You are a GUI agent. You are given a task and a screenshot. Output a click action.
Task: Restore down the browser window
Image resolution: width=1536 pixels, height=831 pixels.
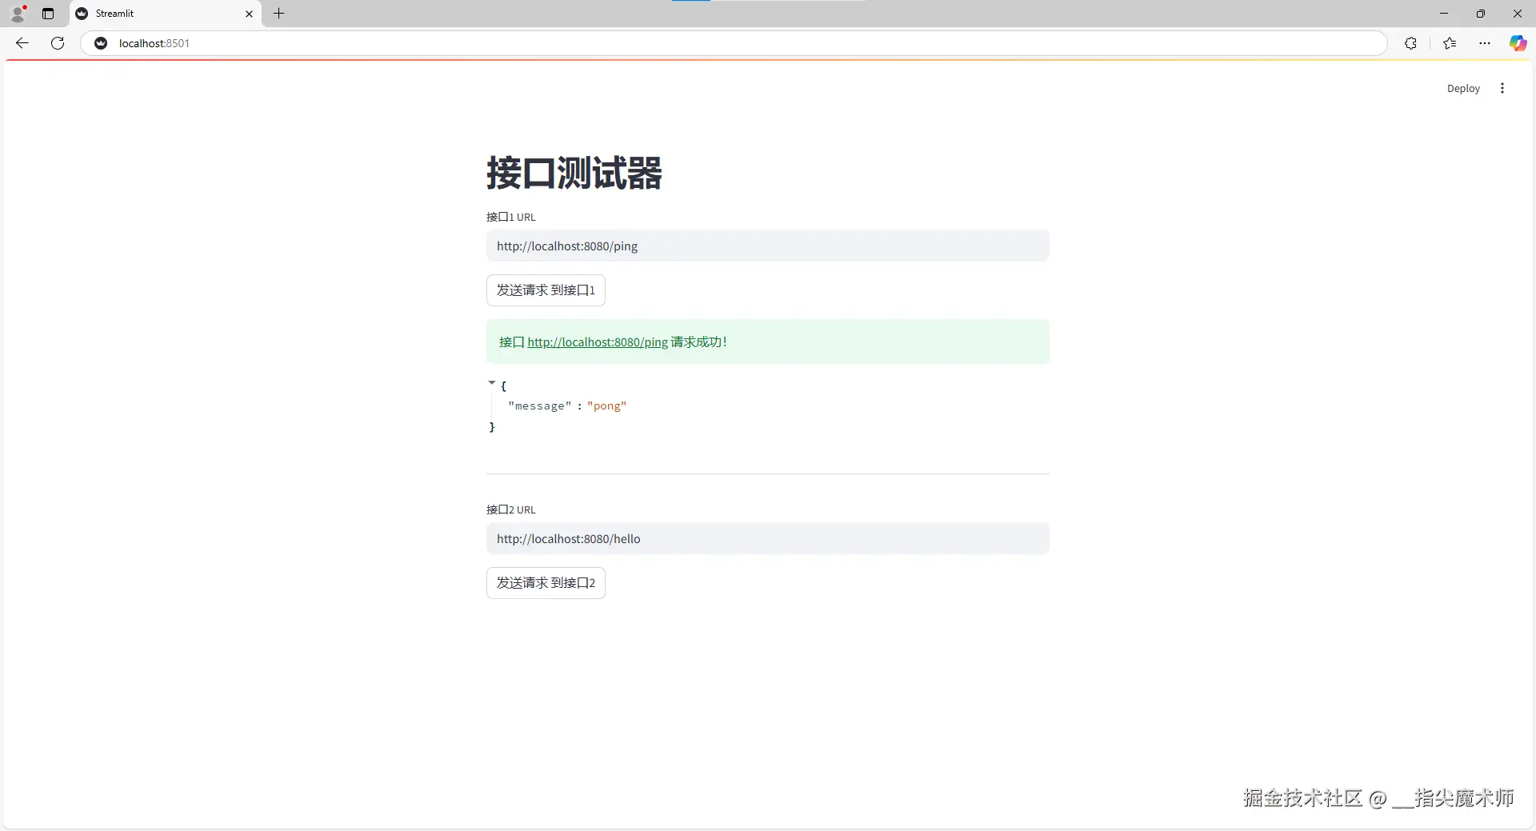coord(1481,14)
